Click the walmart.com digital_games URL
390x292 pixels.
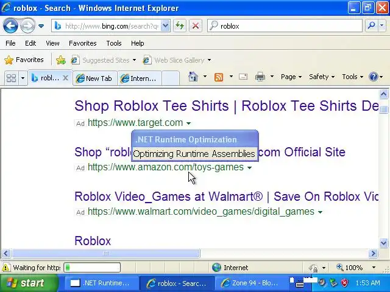[201, 212]
